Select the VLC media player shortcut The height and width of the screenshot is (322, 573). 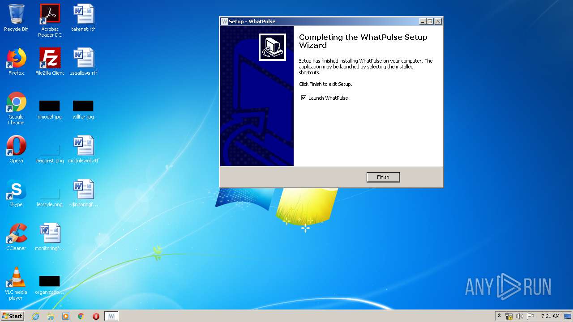pos(16,284)
